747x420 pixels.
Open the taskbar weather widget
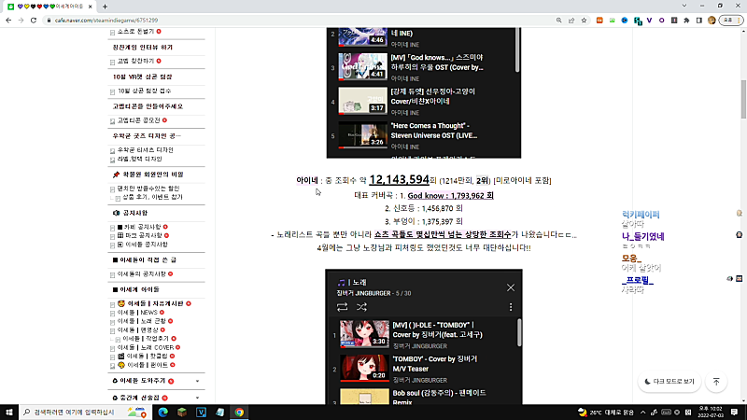pyautogui.click(x=605, y=413)
